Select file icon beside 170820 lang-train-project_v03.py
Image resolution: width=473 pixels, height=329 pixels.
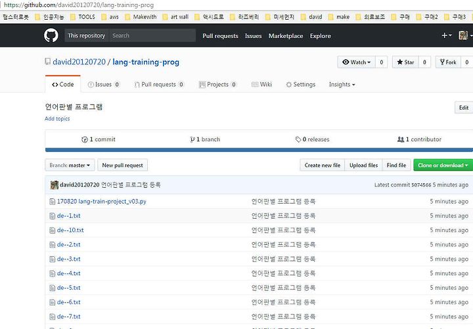coord(52,202)
